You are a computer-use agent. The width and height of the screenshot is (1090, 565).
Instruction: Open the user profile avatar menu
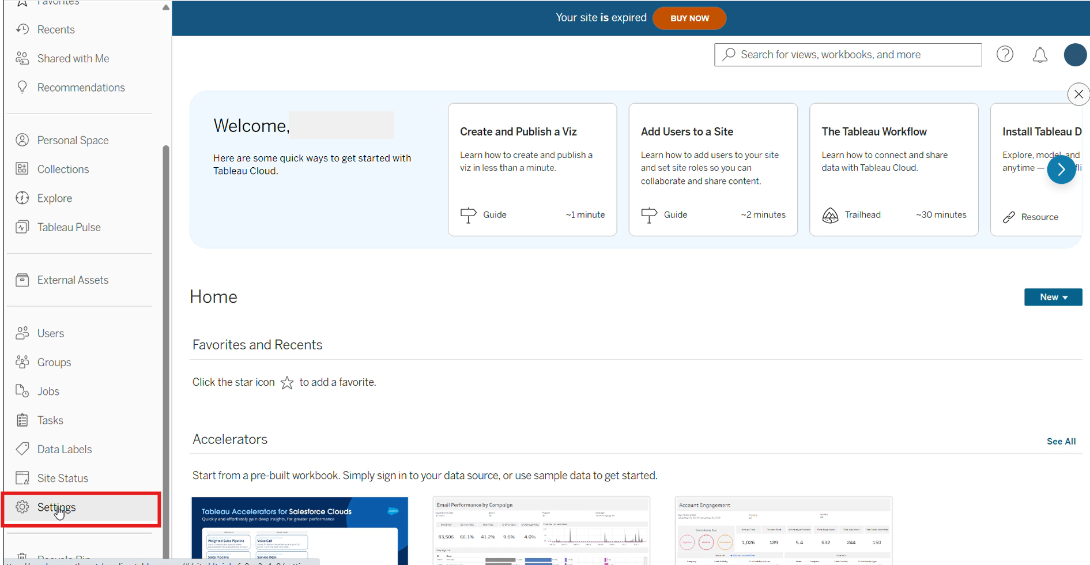click(1075, 55)
